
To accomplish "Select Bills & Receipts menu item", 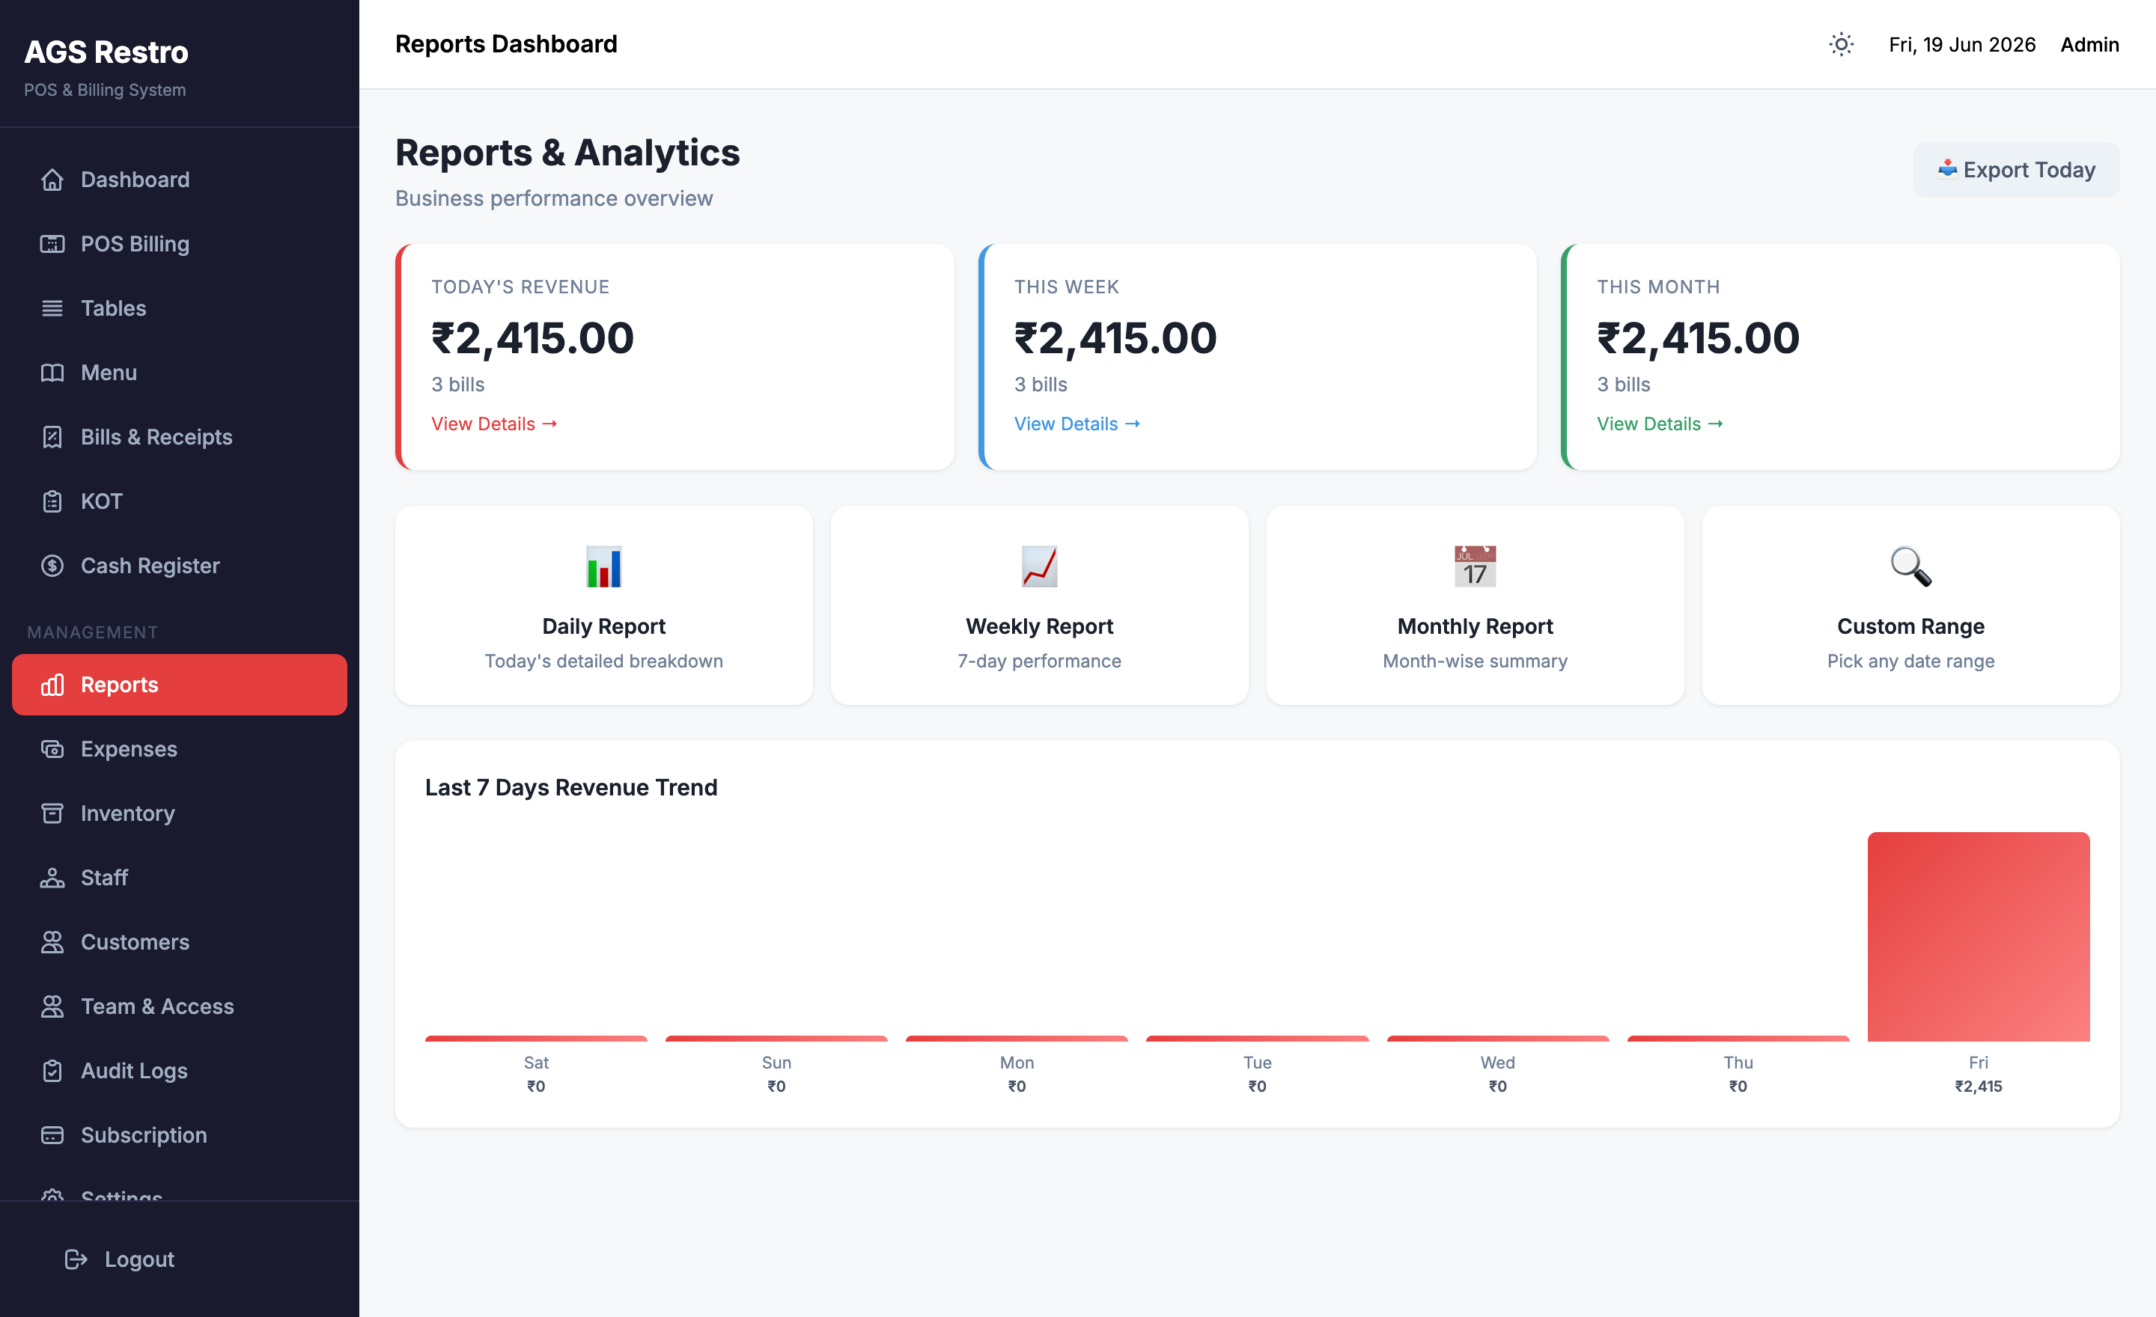I will [180, 436].
